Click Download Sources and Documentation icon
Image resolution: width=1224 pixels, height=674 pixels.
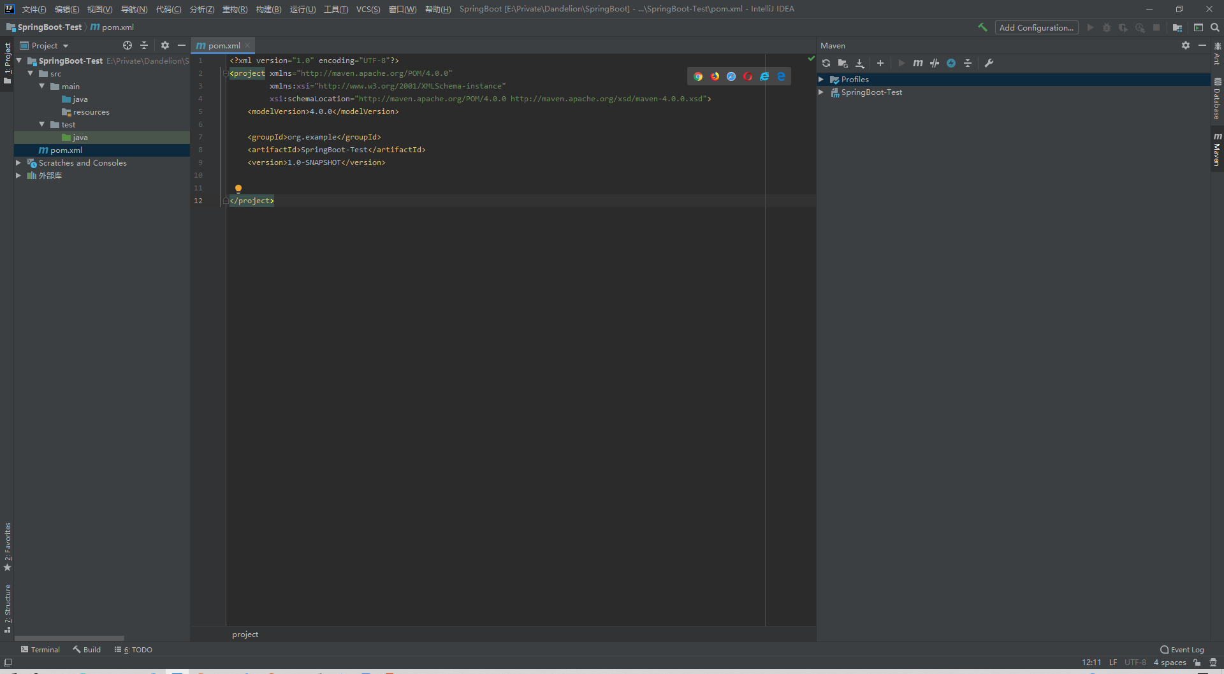point(860,63)
